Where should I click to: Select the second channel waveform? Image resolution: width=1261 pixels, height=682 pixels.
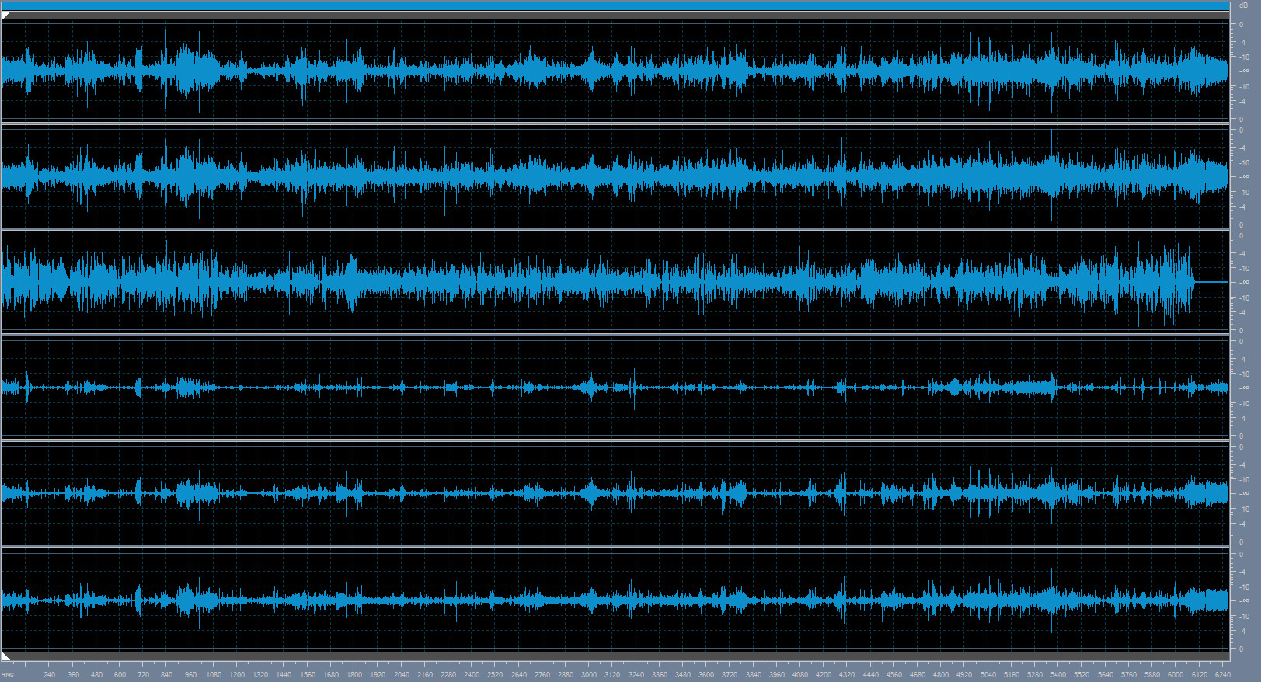(x=615, y=176)
